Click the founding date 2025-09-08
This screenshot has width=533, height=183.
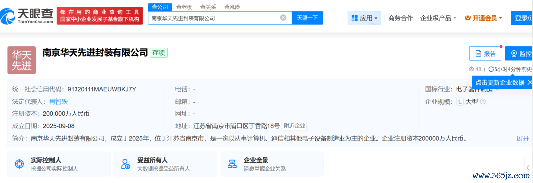tap(58, 126)
